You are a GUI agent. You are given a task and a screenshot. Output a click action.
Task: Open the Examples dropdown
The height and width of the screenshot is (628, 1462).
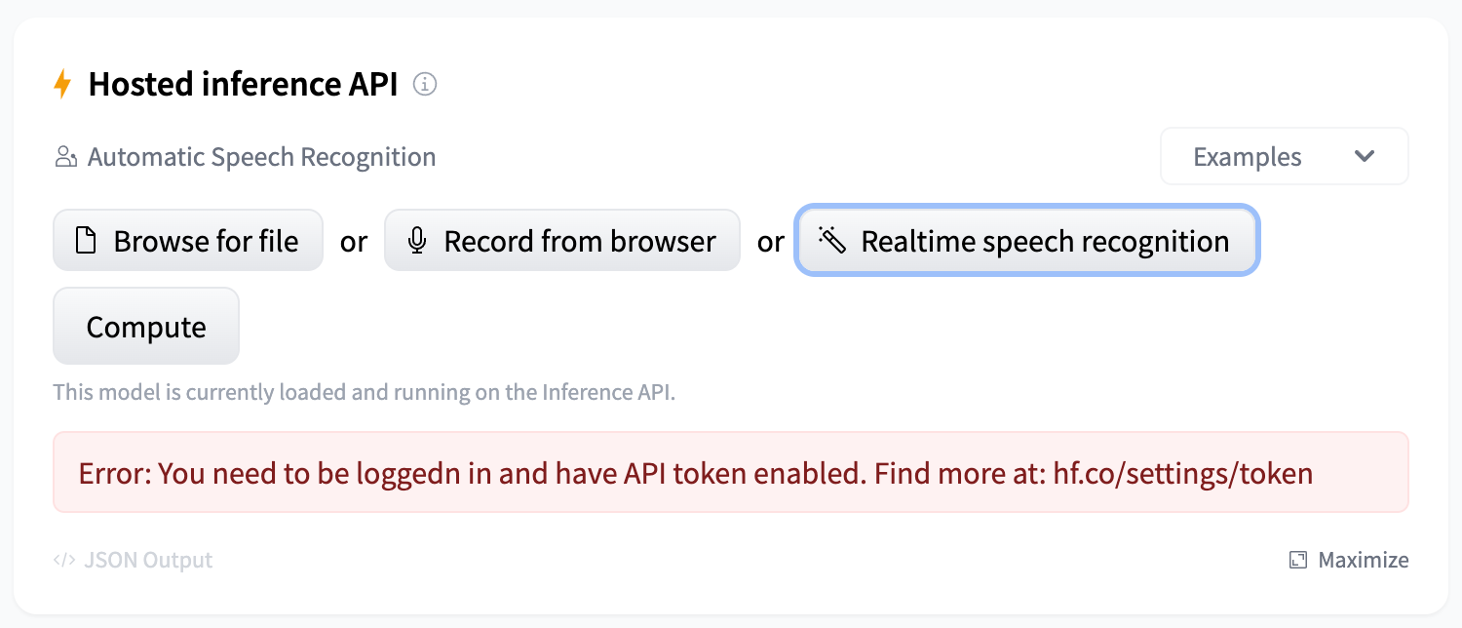click(x=1284, y=156)
